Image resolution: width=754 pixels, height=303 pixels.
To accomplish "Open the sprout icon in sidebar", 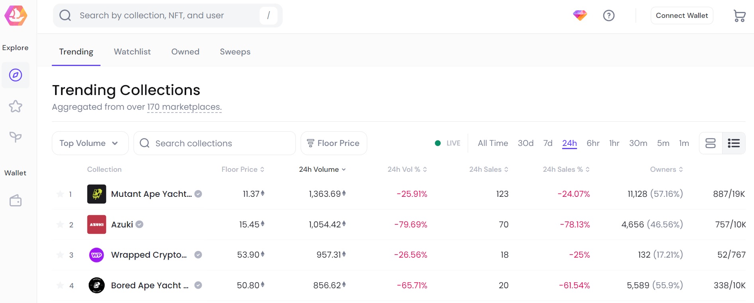I will (x=16, y=137).
